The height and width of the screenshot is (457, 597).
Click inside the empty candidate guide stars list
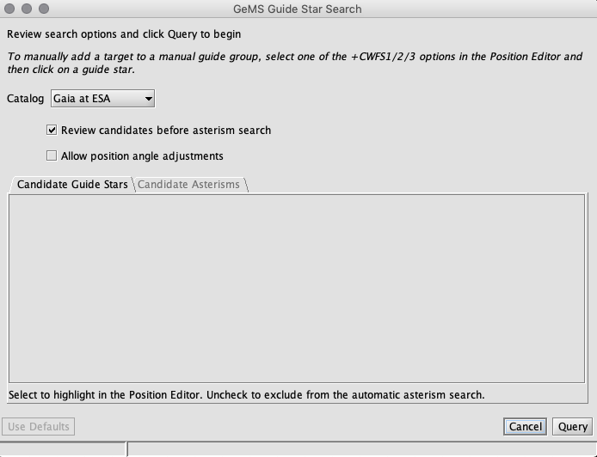coord(297,289)
